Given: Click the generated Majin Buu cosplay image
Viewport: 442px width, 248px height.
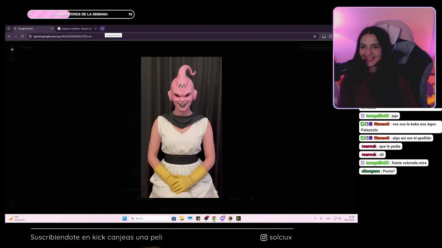Looking at the screenshot, I should [181, 127].
